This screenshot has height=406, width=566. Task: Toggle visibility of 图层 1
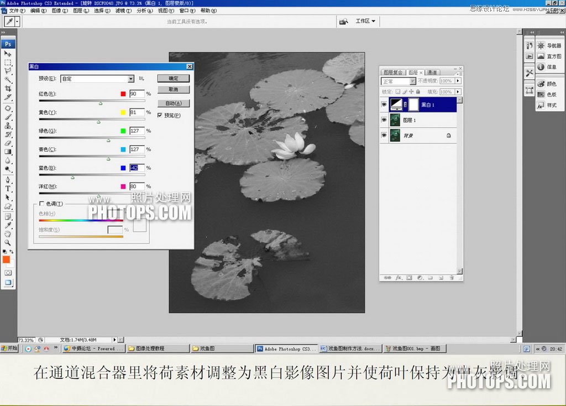point(384,120)
